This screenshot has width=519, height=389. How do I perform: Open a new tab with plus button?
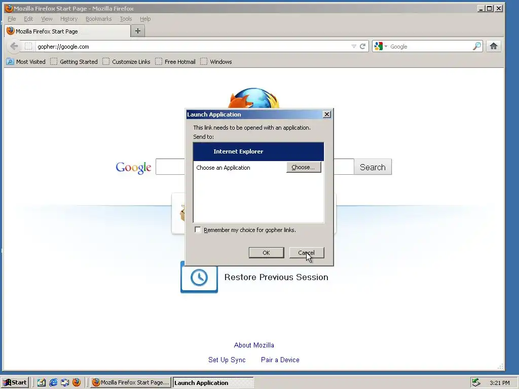138,31
